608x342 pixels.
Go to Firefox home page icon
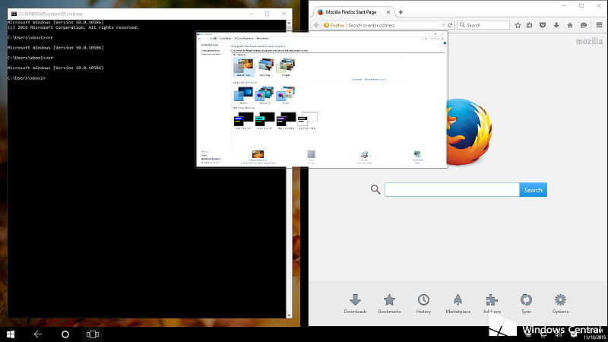point(569,25)
